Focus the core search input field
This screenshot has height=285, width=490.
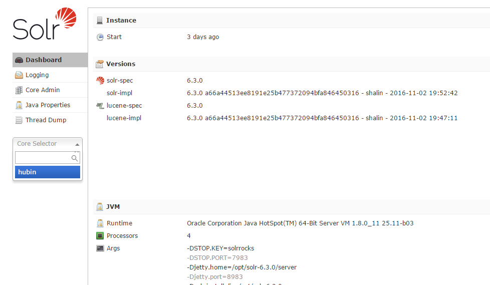[x=43, y=158]
